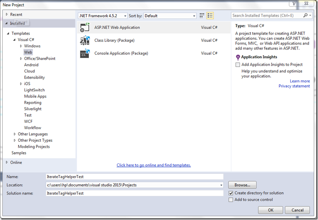Image resolution: width=318 pixels, height=220 pixels.
Task: Expand Other Project Types node arrow
Action: 15,141
